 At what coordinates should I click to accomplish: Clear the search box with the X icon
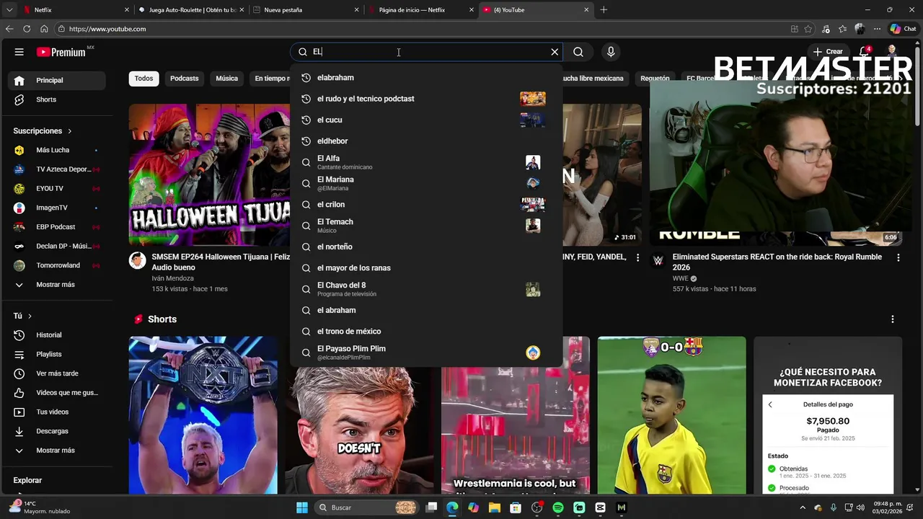click(555, 52)
